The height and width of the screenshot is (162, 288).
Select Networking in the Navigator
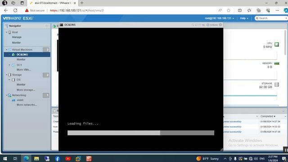click(19, 95)
